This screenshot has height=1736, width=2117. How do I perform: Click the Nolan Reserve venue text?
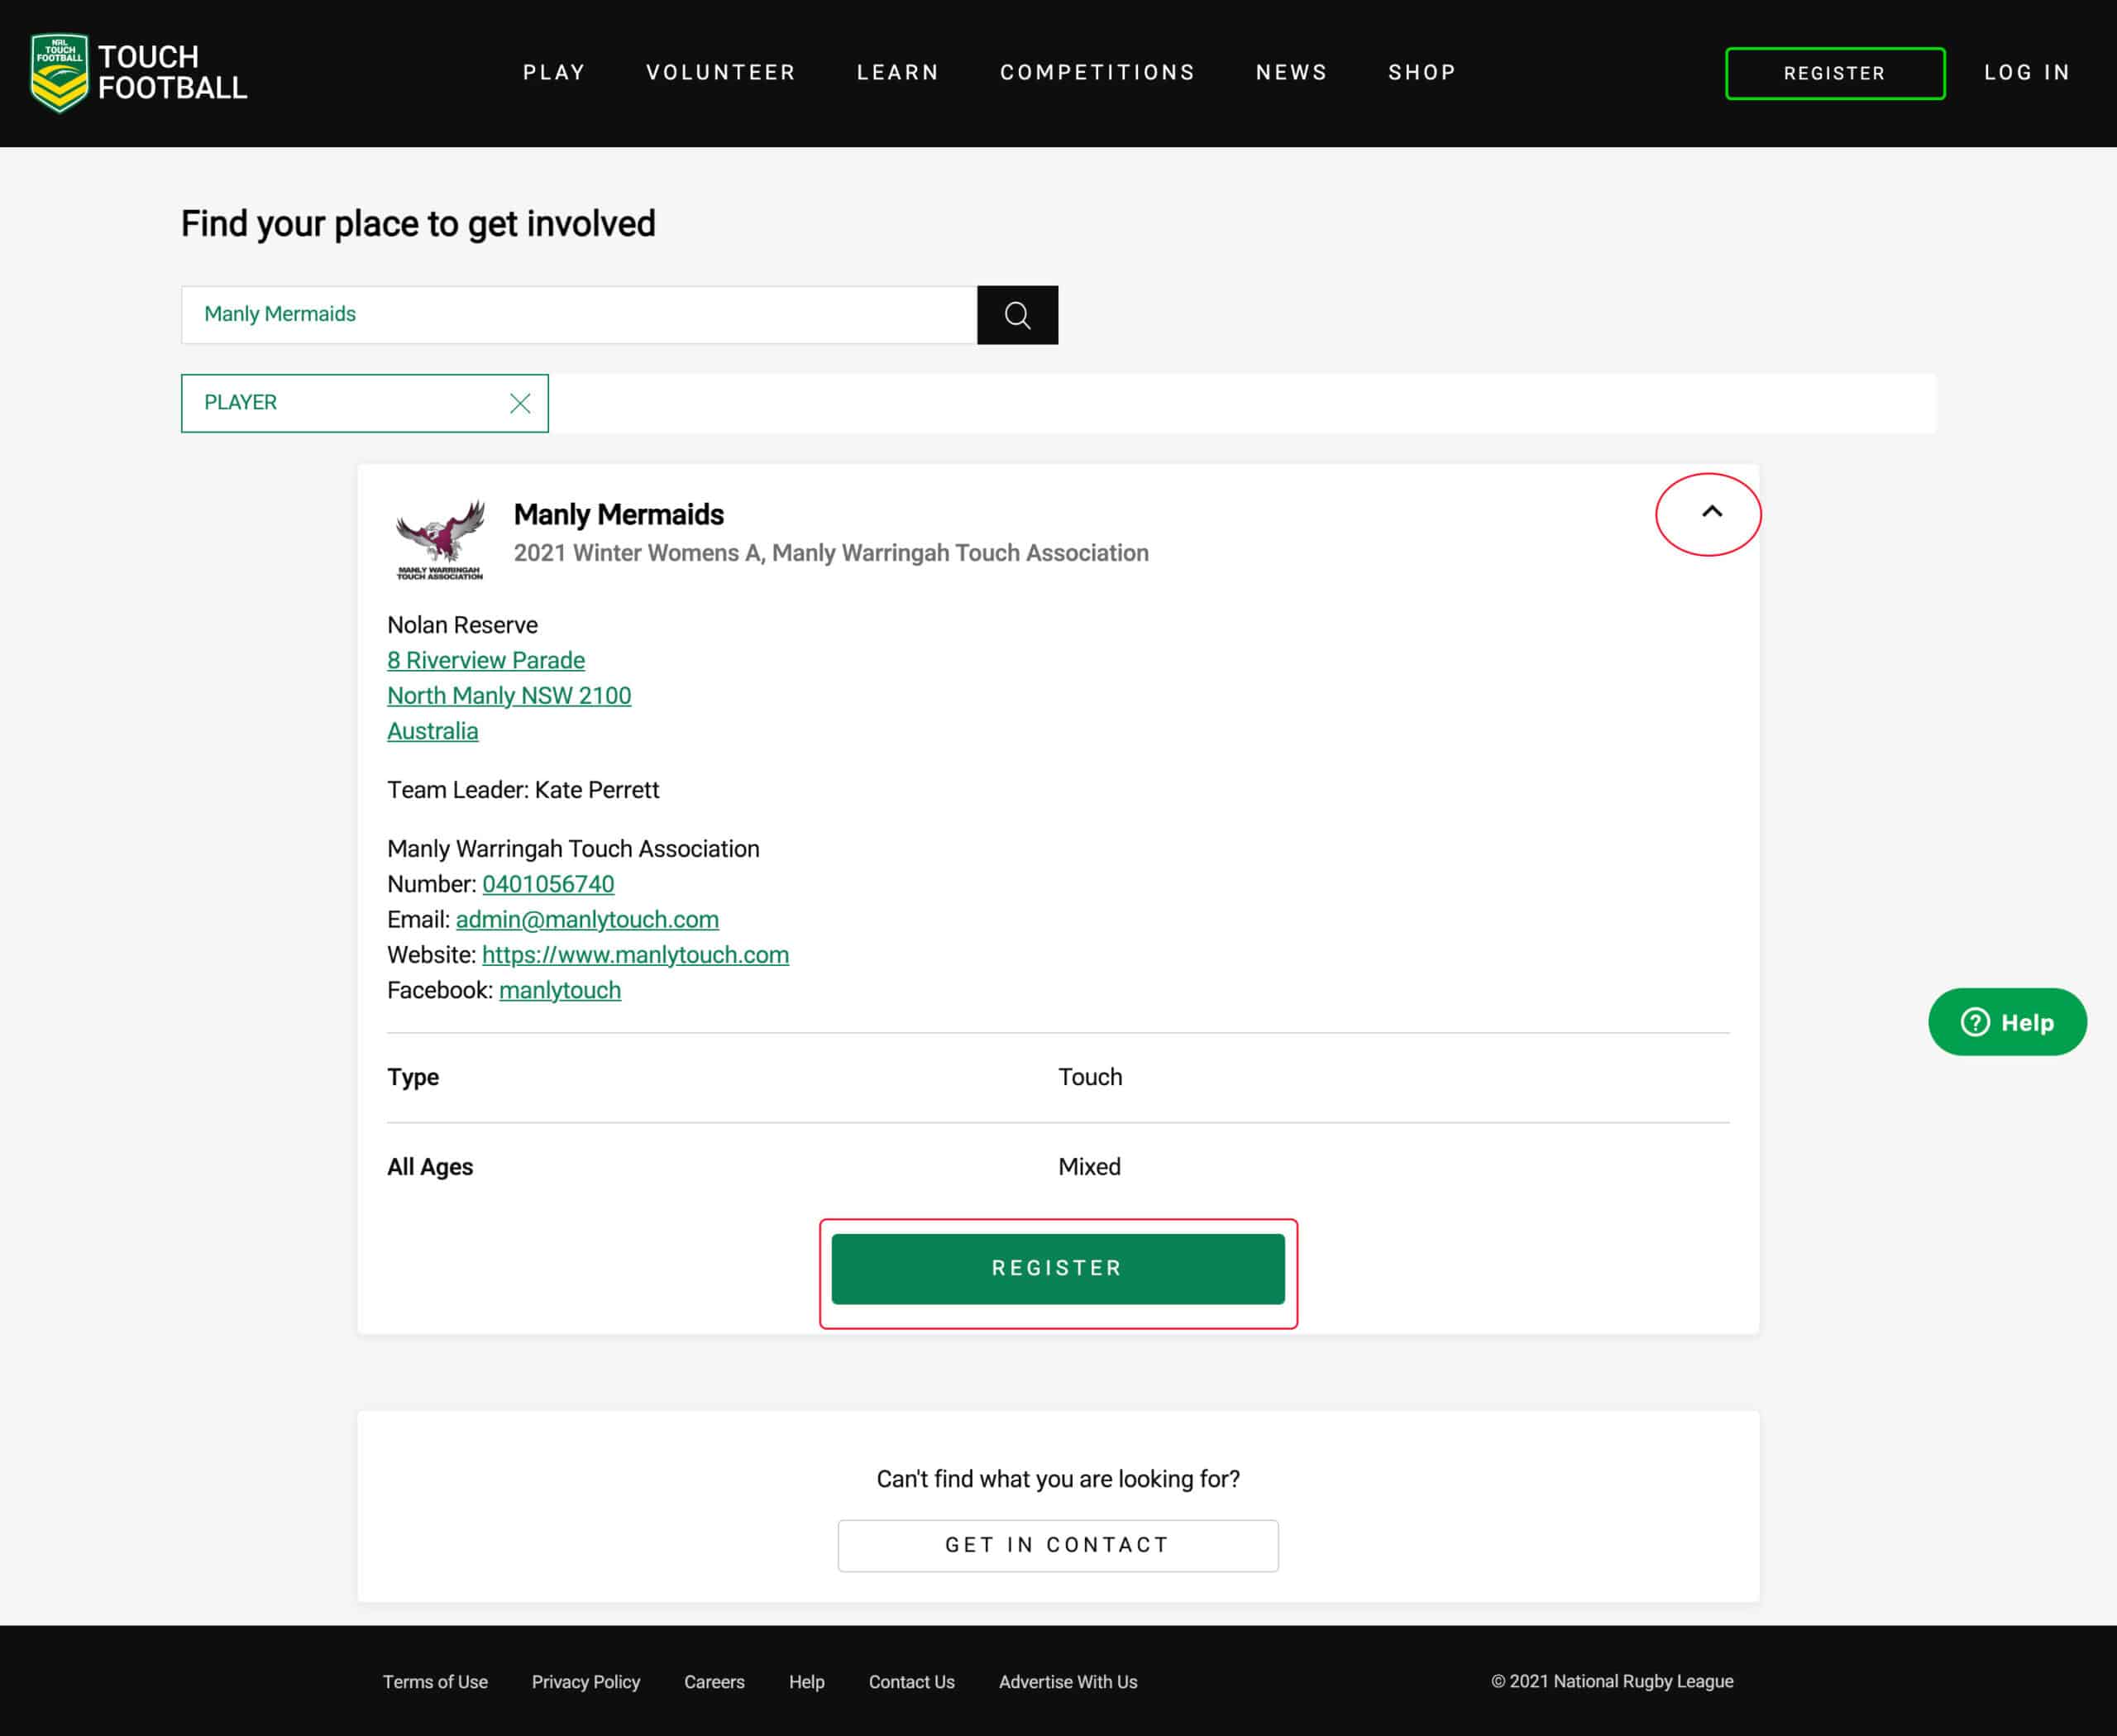tap(462, 625)
